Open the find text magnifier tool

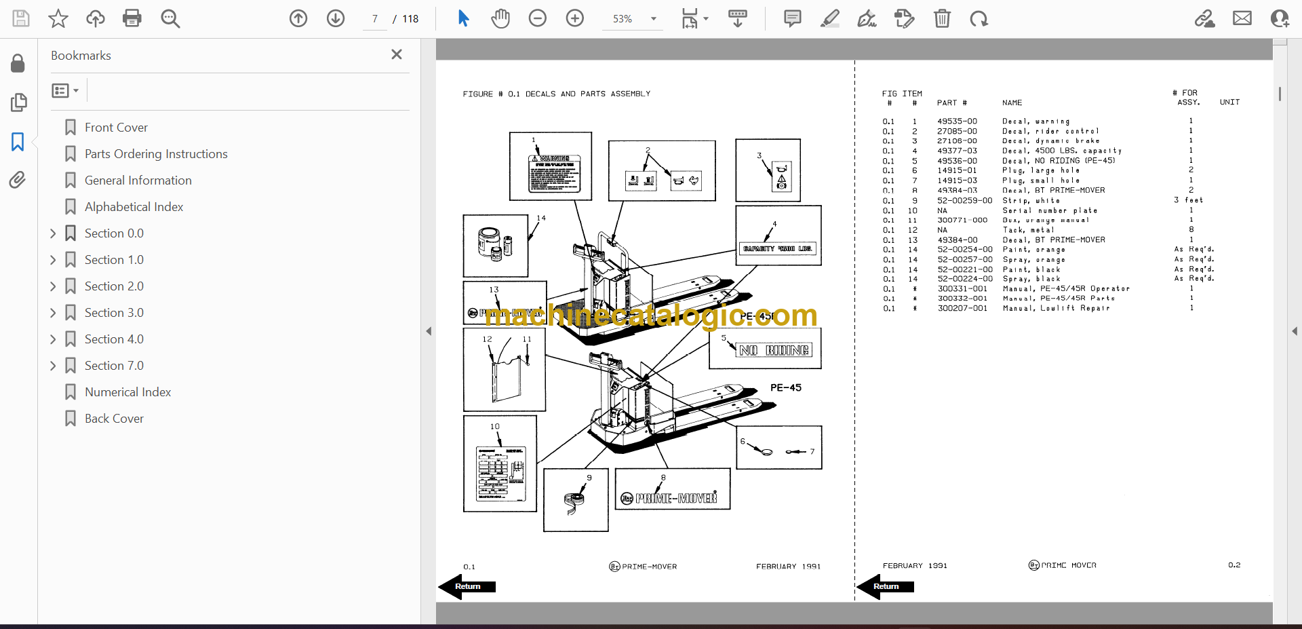170,18
